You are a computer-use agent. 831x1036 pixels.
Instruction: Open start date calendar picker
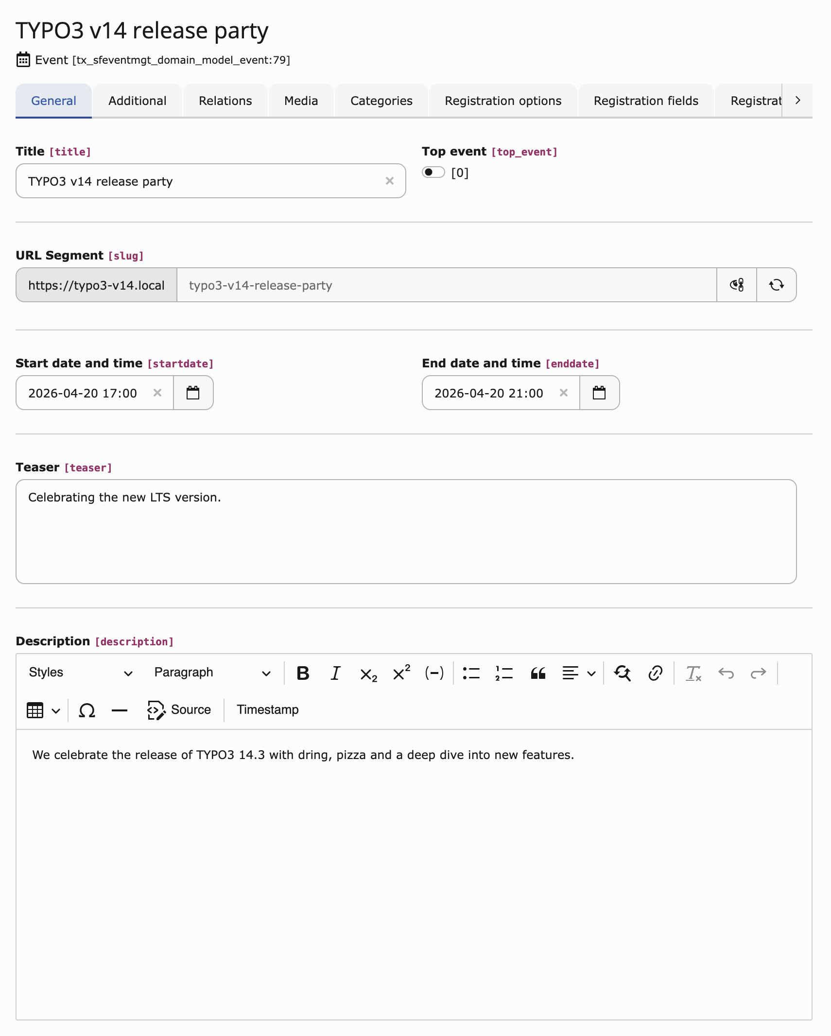coord(193,393)
